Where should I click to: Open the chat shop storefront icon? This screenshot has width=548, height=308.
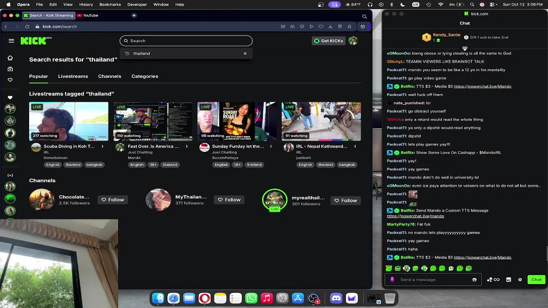(509, 280)
